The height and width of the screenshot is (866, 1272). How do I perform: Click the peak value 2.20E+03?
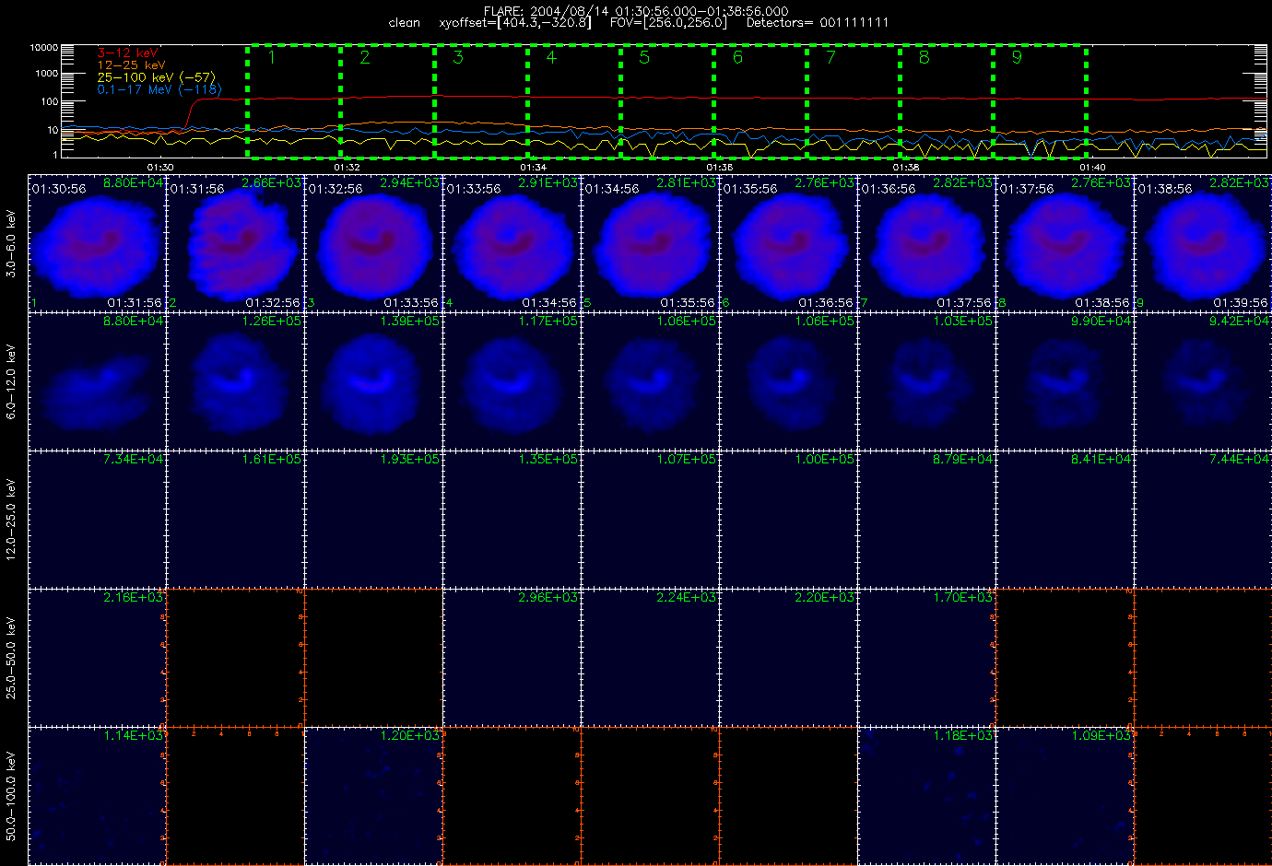pos(825,598)
